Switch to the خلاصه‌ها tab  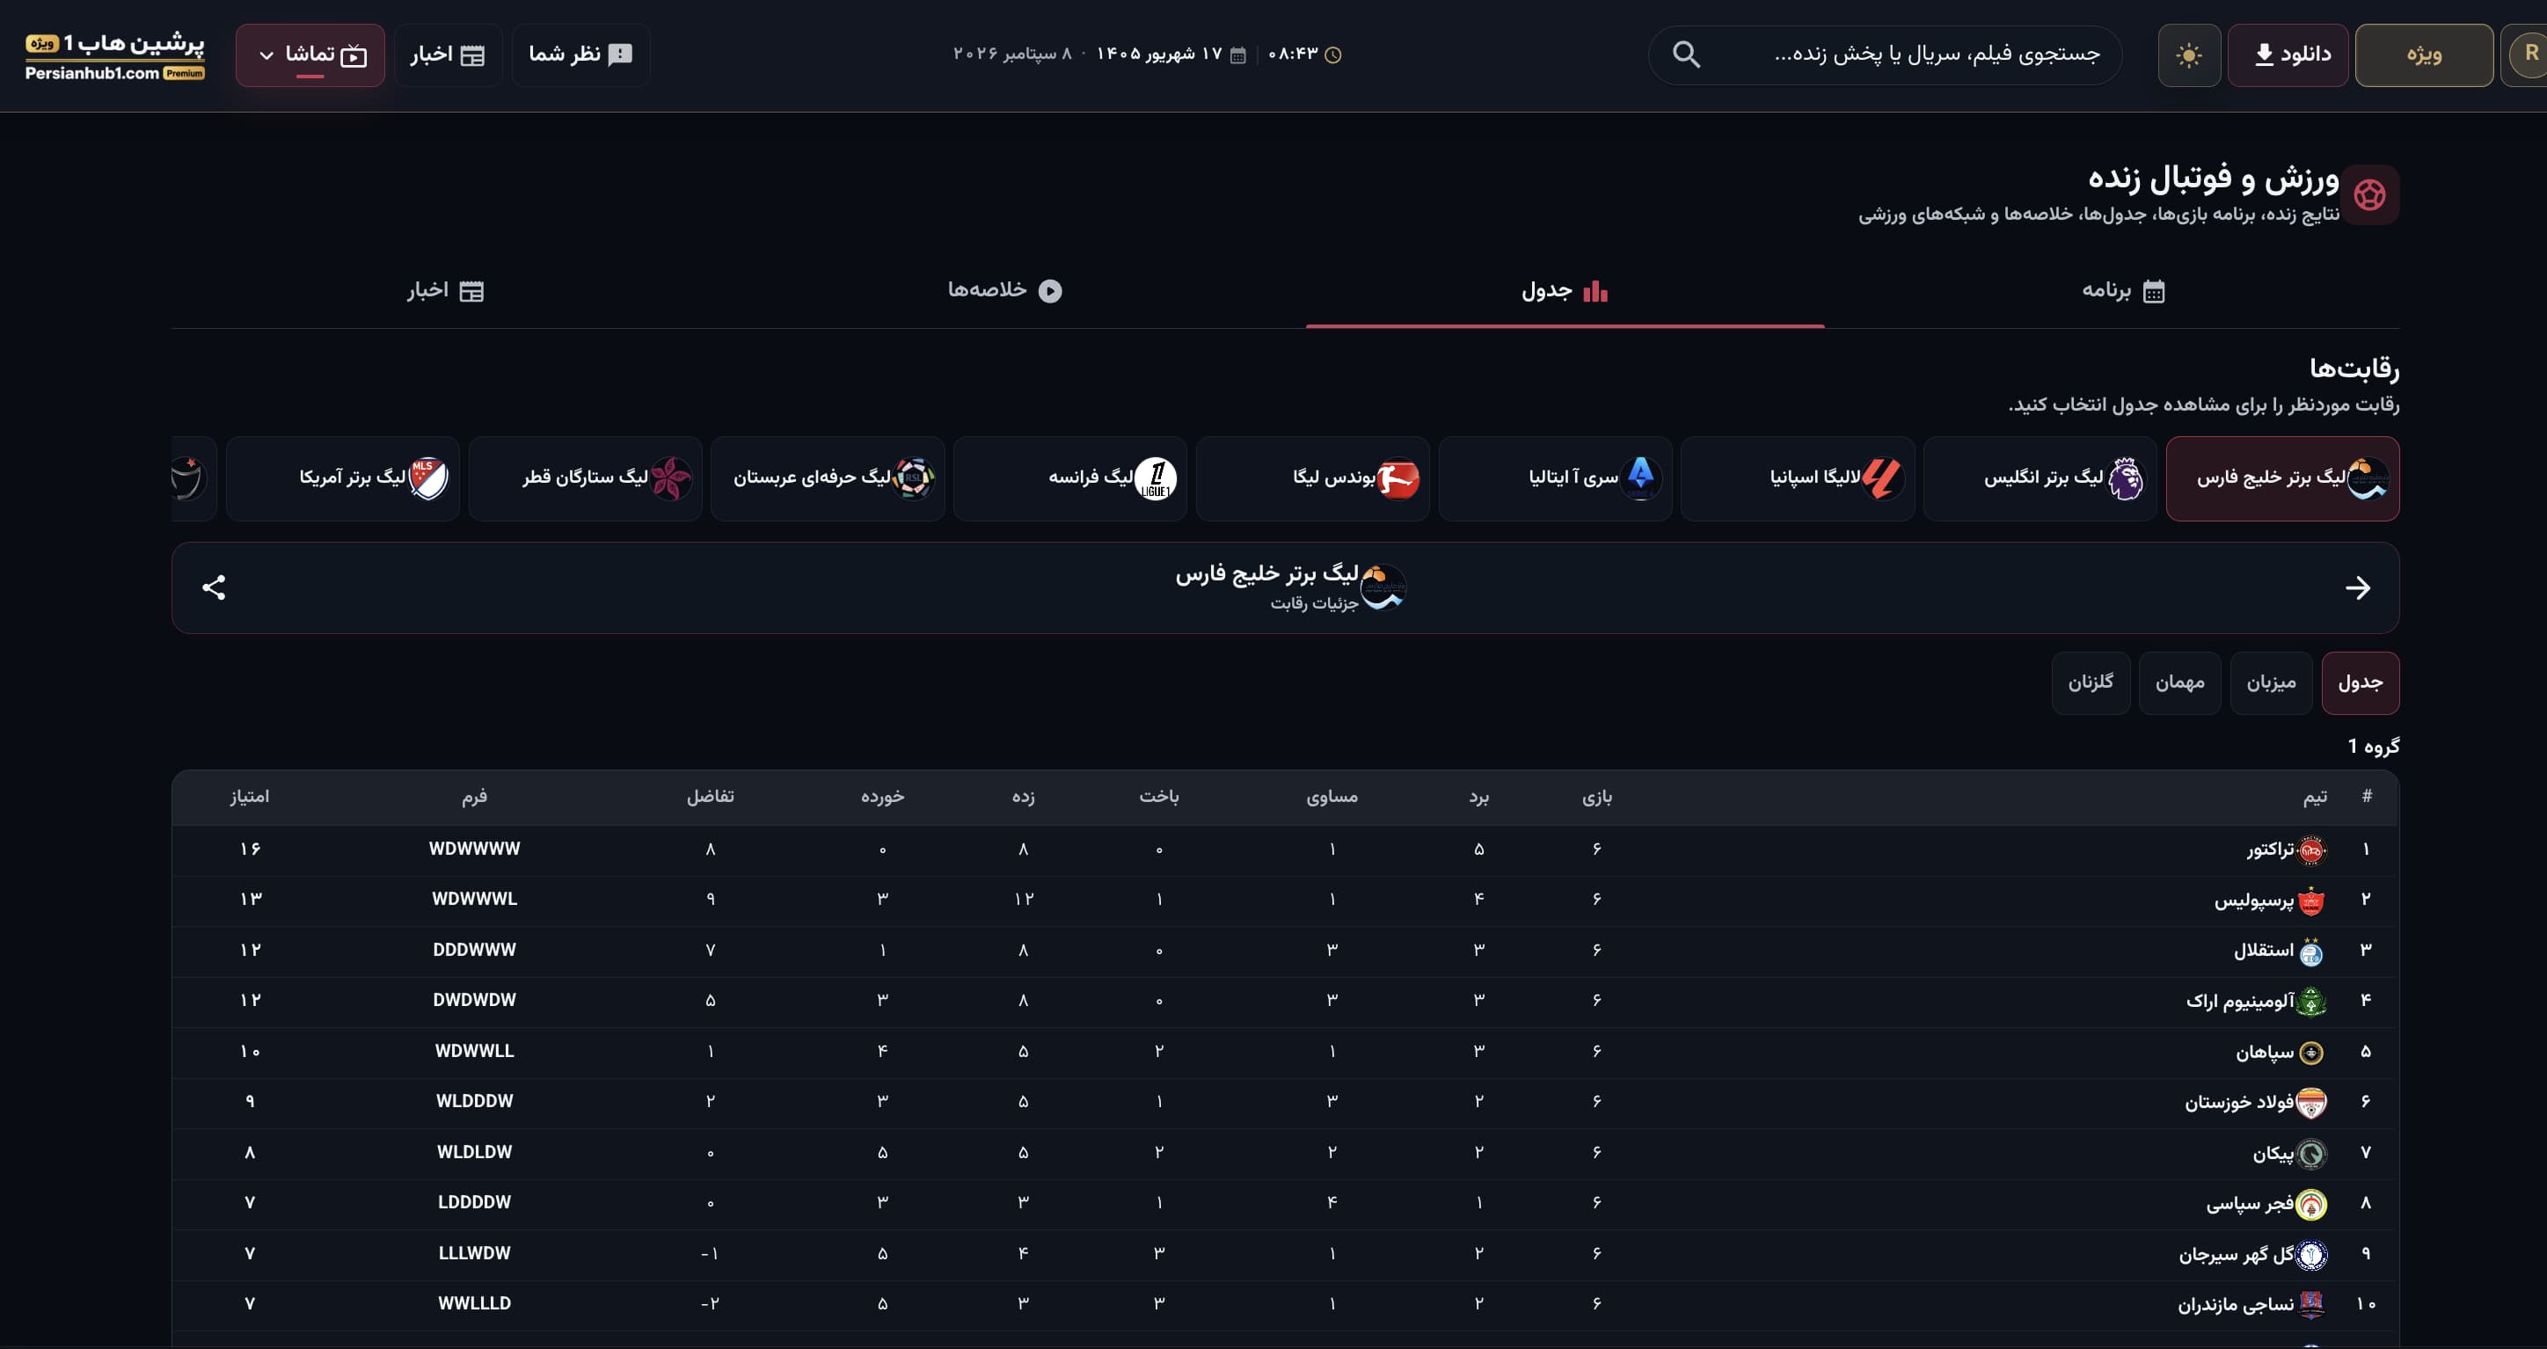pyautogui.click(x=1004, y=291)
